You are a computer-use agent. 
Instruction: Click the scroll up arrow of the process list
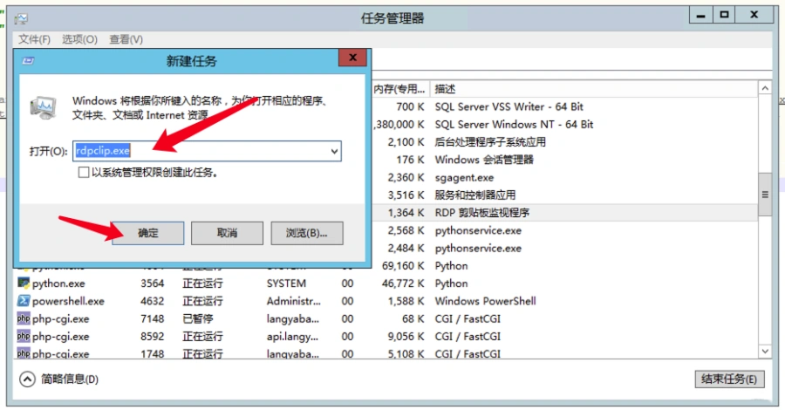click(x=765, y=88)
